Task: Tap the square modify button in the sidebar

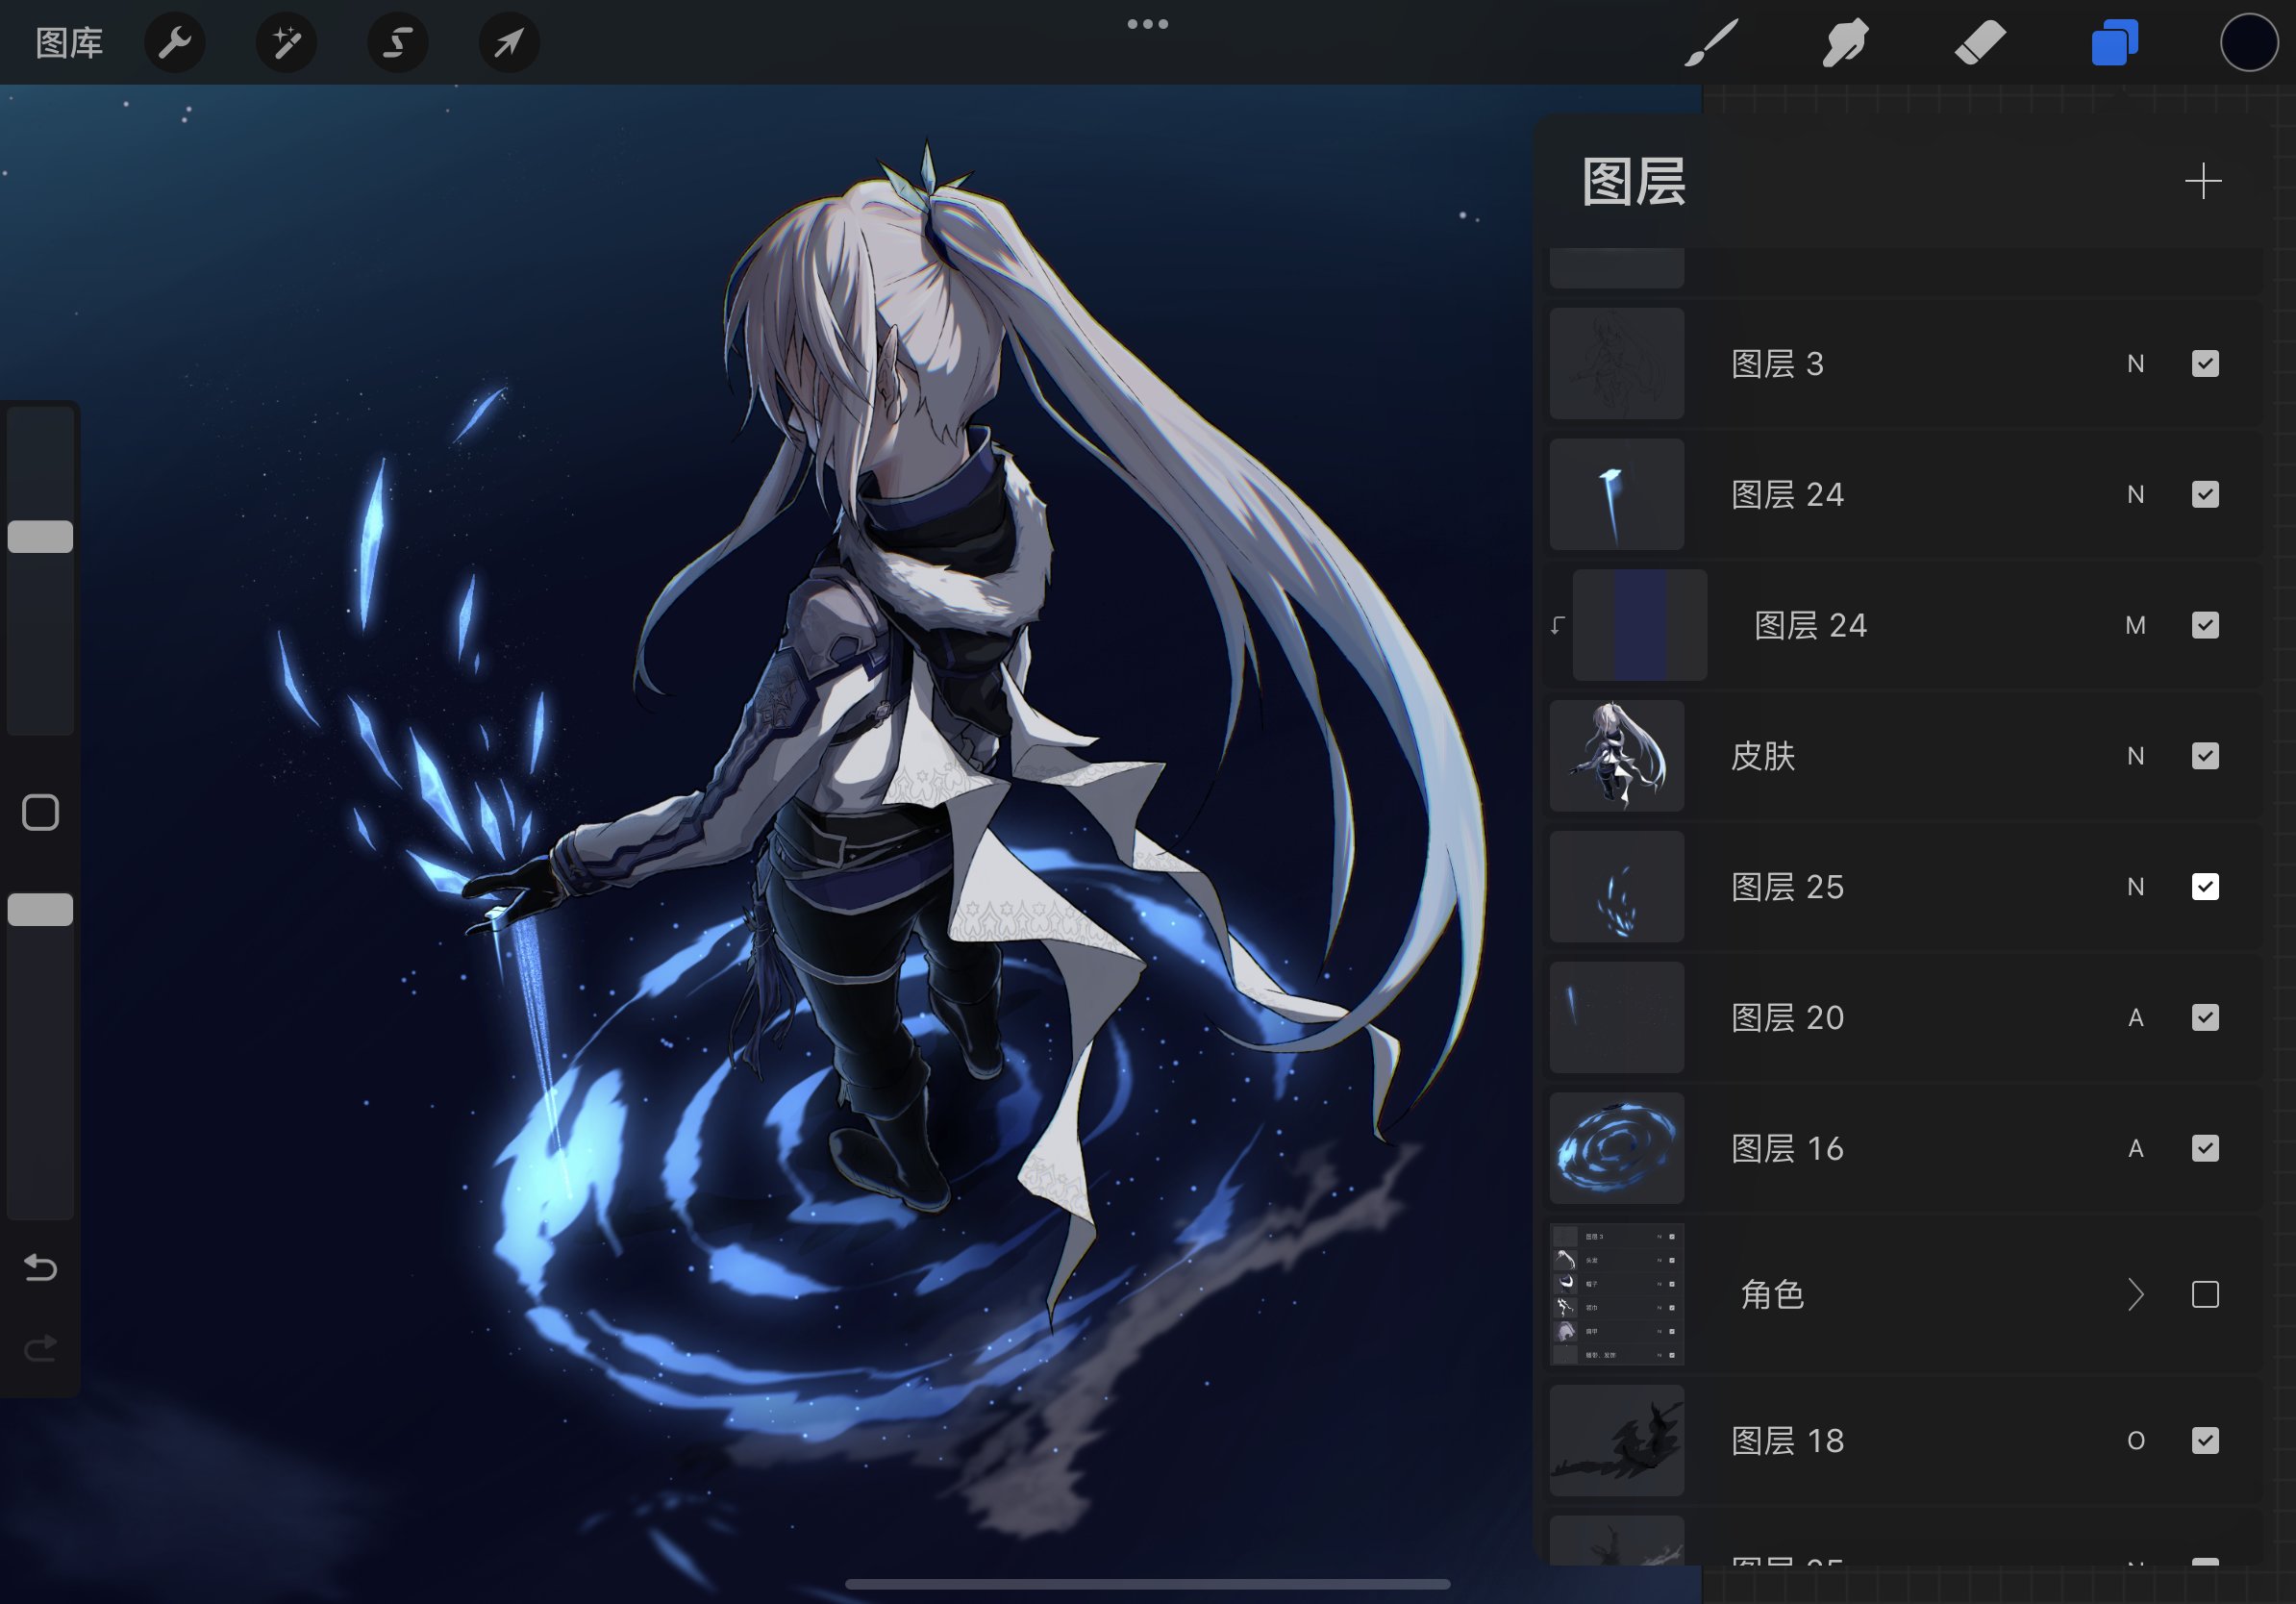Action: coord(40,813)
